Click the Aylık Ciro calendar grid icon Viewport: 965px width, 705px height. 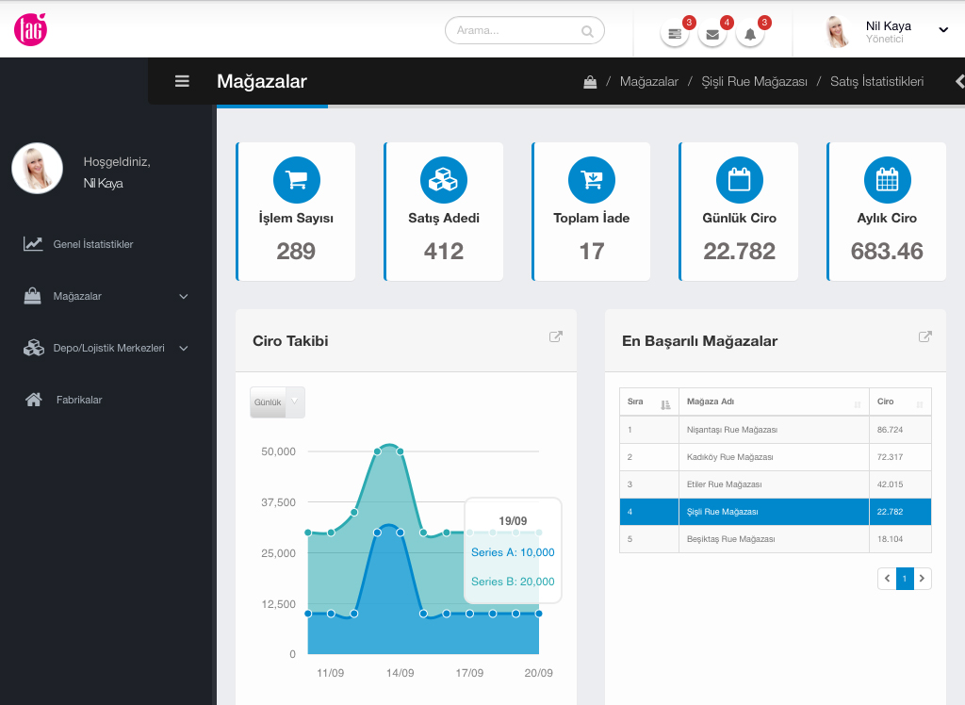tap(887, 180)
